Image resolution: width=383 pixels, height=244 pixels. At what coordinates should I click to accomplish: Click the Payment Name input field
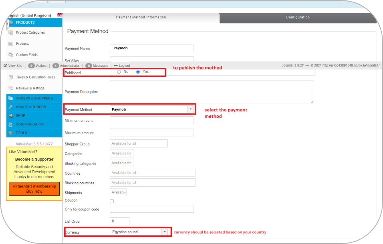(x=152, y=48)
